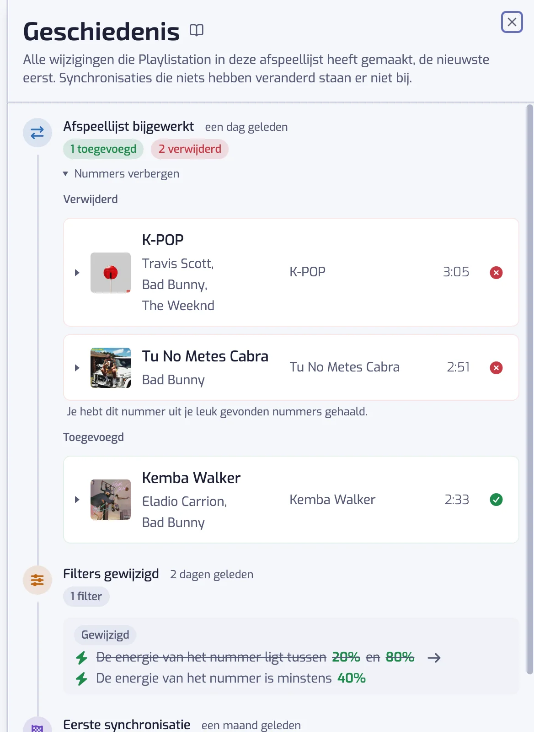
Task: Click the red removed icon on Tu No Metes Cabra
Action: [496, 368]
